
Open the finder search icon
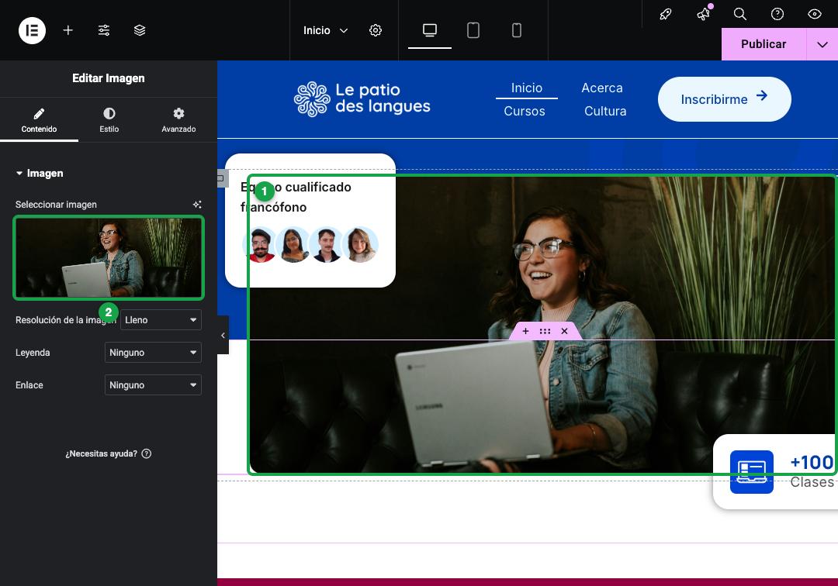739,14
